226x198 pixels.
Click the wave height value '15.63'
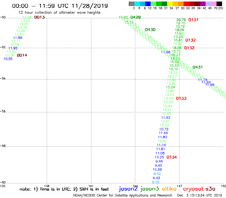coord(123,17)
